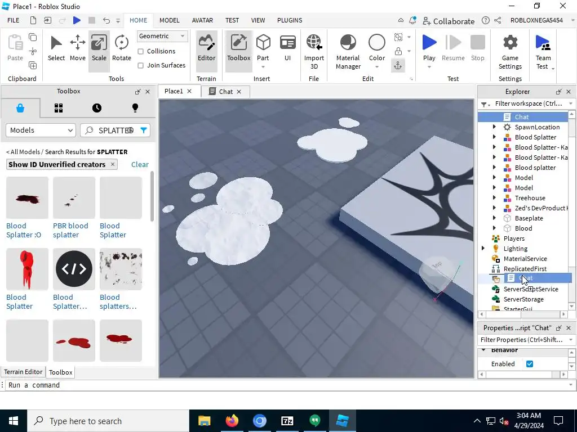Open the FILE menu
This screenshot has height=432, width=577.
tap(14, 20)
